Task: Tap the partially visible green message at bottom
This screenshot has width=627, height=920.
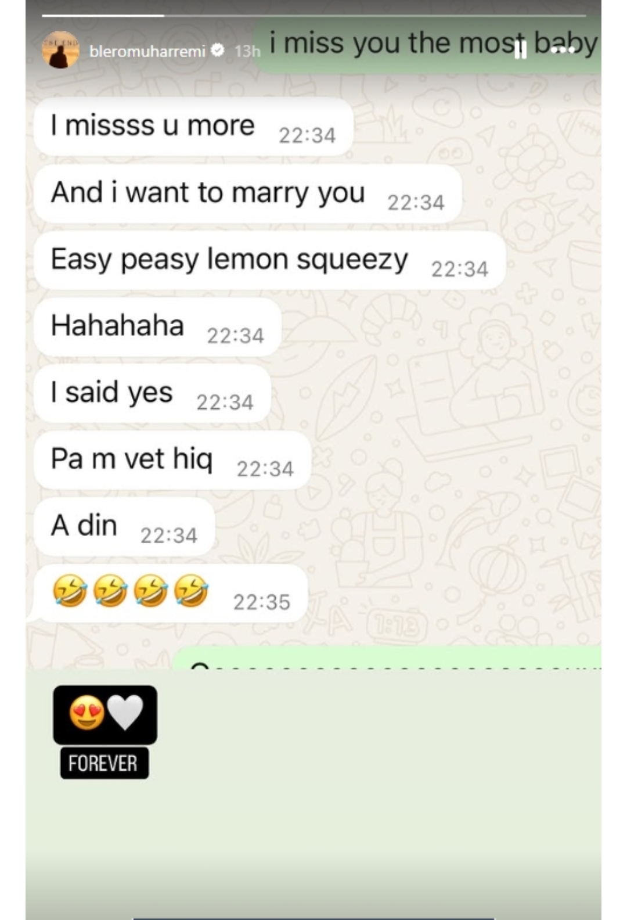Action: (x=387, y=657)
